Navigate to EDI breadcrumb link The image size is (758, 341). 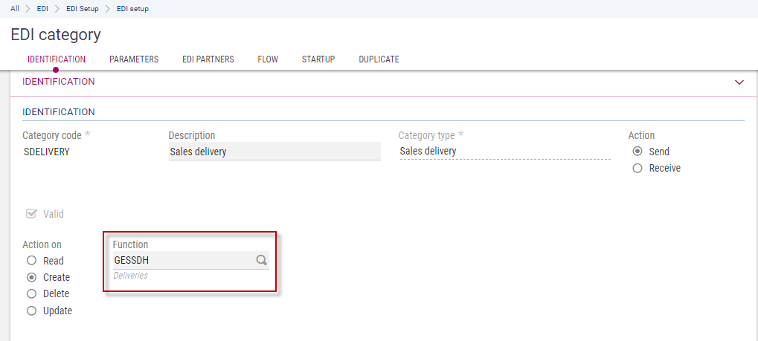43,8
